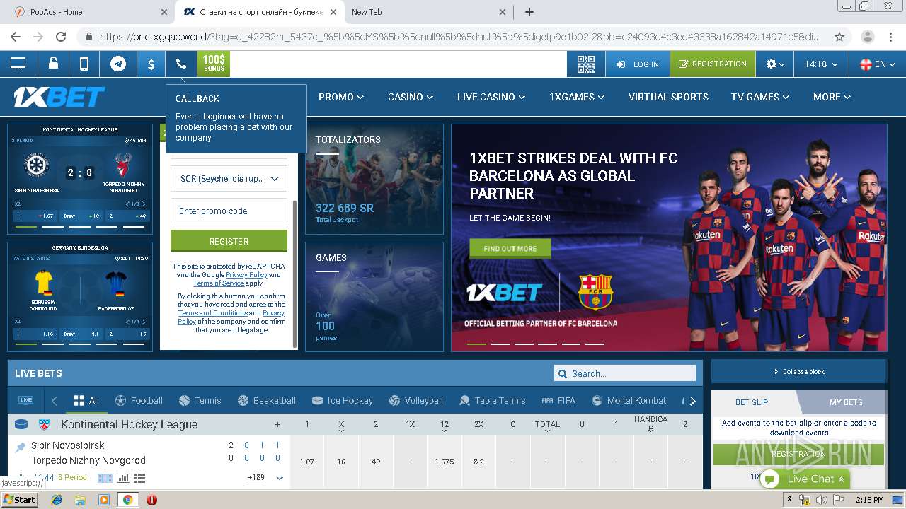Collapse the bet slip block

click(x=798, y=372)
